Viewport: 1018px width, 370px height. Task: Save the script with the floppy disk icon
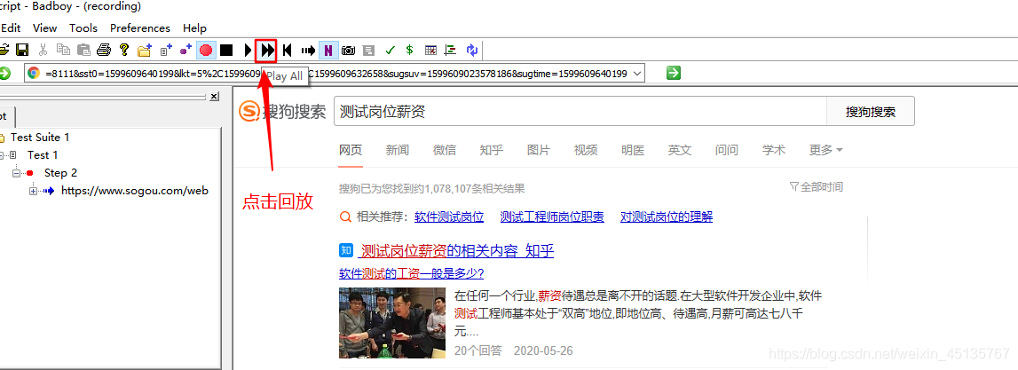point(22,50)
